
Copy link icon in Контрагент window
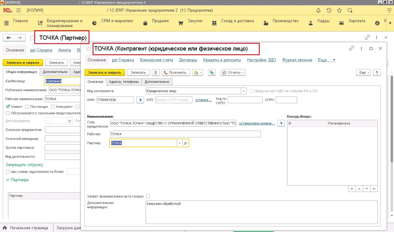351,48
